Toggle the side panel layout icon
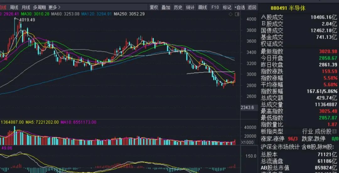Screen dimensions: 339x173 (237, 14)
